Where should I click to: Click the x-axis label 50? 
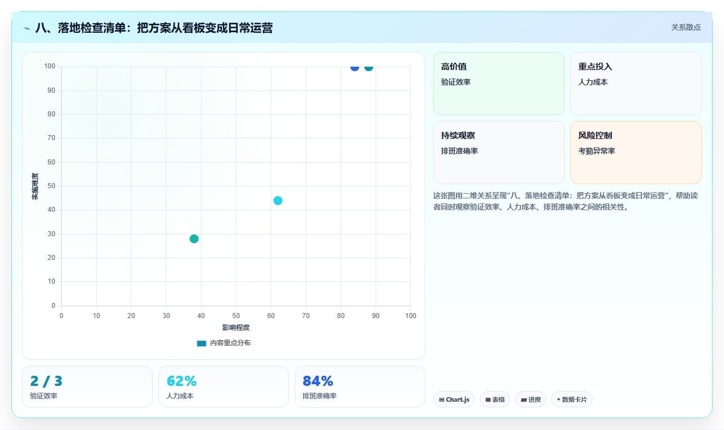pos(236,315)
